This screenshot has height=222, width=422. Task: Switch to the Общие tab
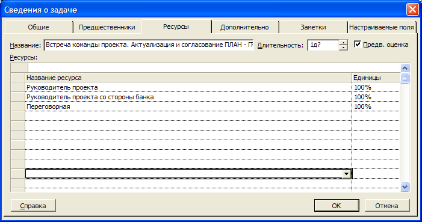(39, 27)
